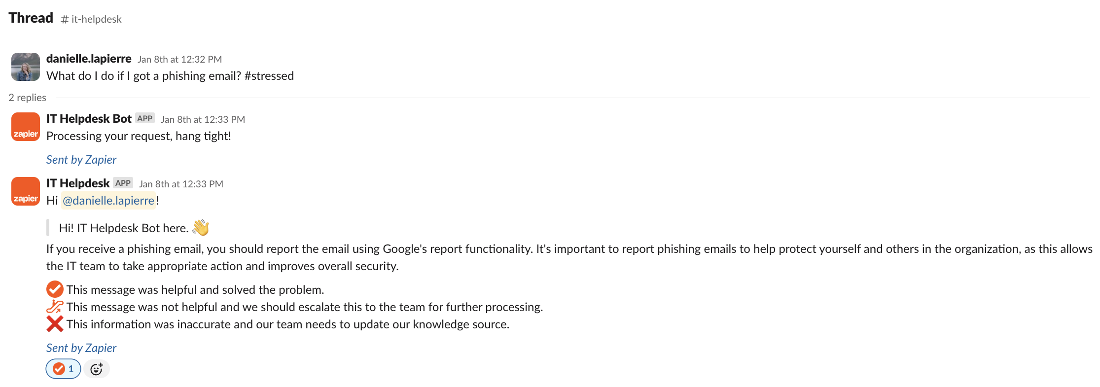Click the APP badge beside IT Helpdesk Bot

pyautogui.click(x=145, y=118)
